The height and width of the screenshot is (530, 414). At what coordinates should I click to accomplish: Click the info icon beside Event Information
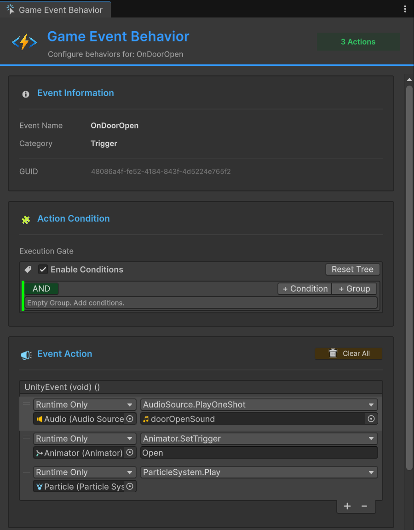(25, 94)
